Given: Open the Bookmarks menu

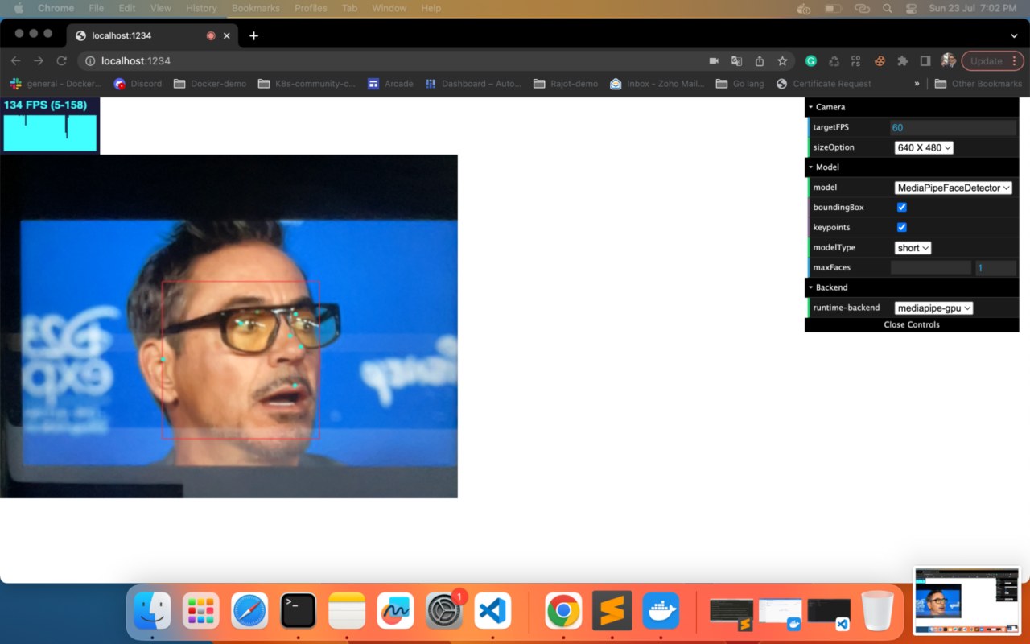Looking at the screenshot, I should point(255,8).
